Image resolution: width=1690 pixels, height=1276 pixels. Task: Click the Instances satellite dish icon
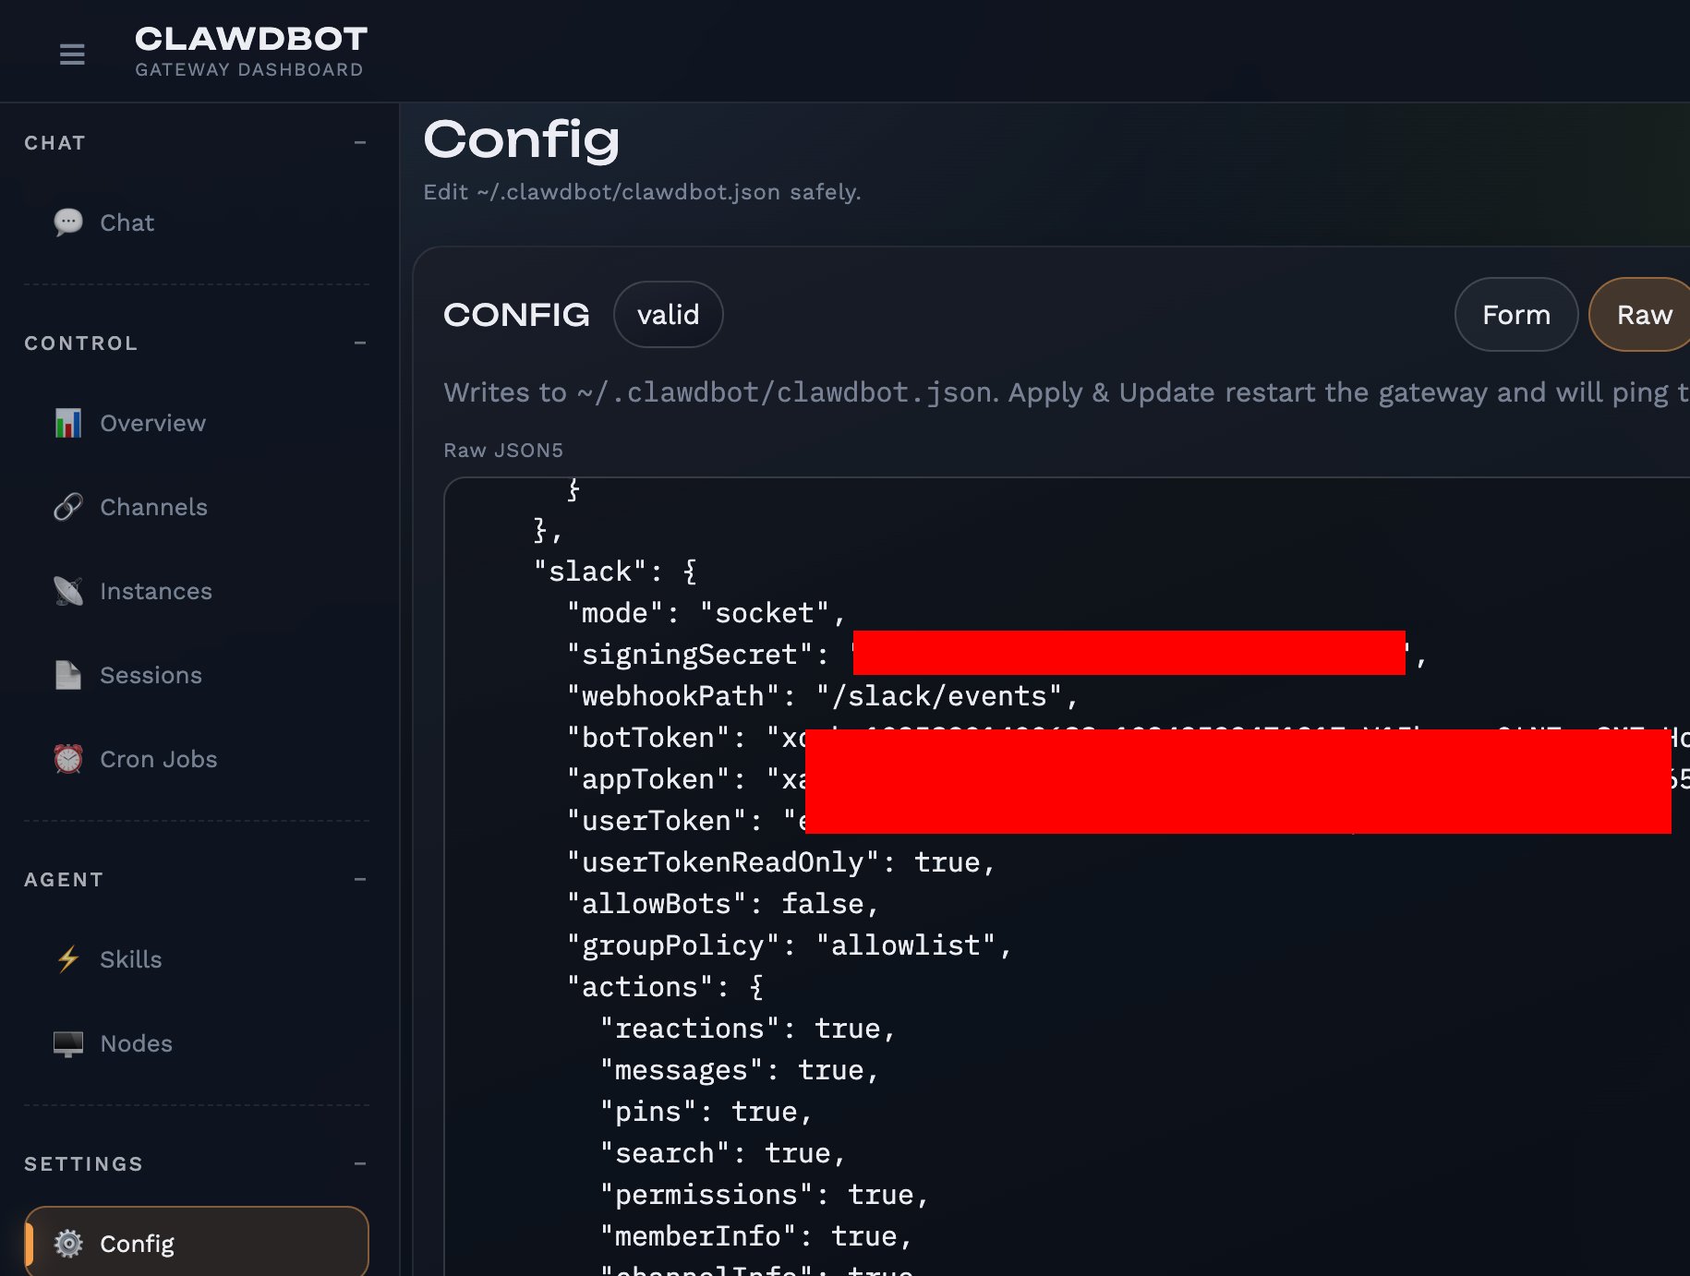pos(68,591)
